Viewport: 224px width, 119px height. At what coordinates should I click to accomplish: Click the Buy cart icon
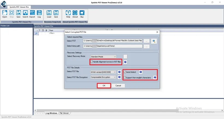(x=82, y=14)
